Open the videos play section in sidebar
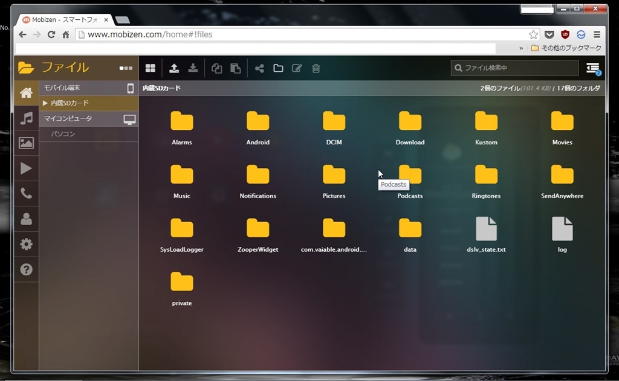Viewport: 619px width, 381px height. [x=26, y=168]
